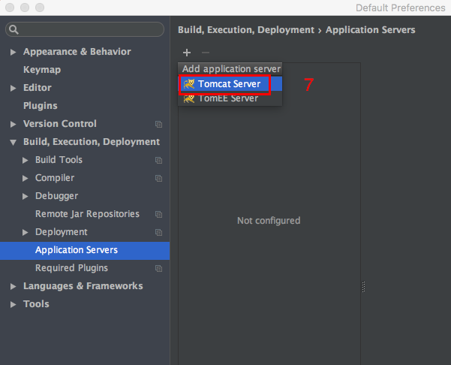Open the Plugins settings page

[41, 106]
